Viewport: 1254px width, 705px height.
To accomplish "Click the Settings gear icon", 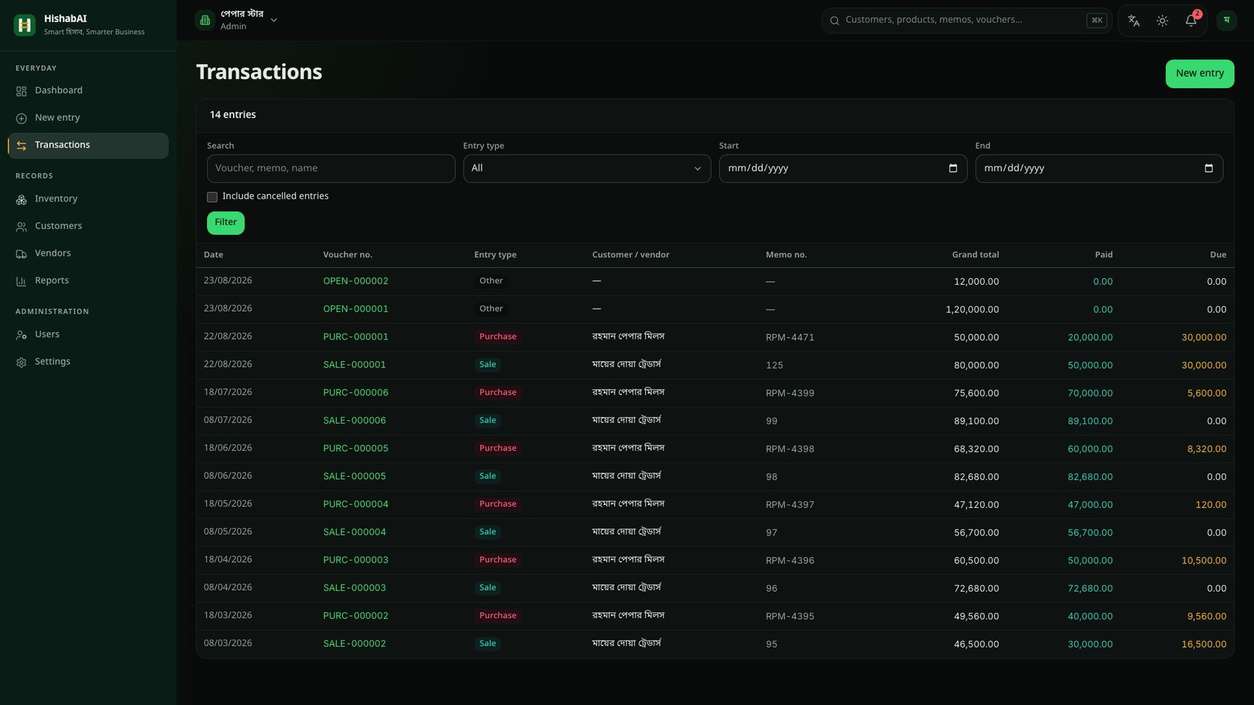I will pyautogui.click(x=22, y=362).
